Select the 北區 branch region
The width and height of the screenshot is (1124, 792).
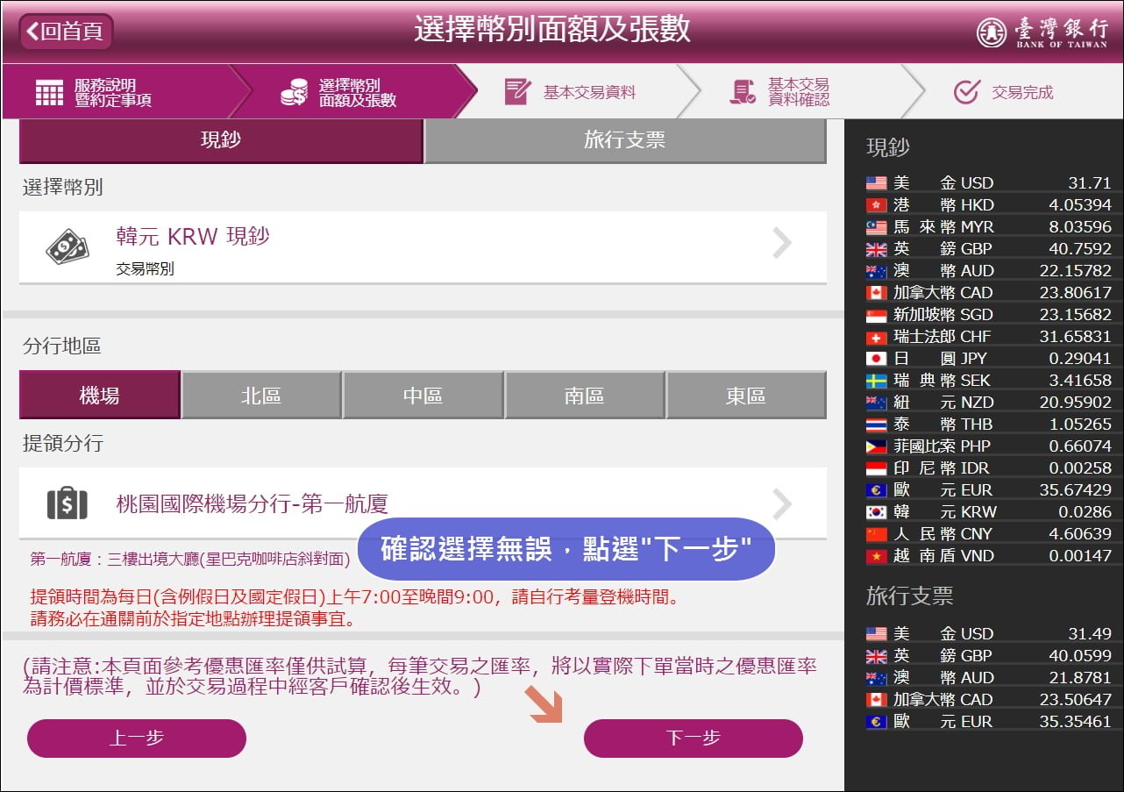[261, 396]
